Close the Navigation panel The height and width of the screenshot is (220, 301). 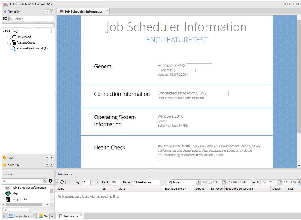51,11
